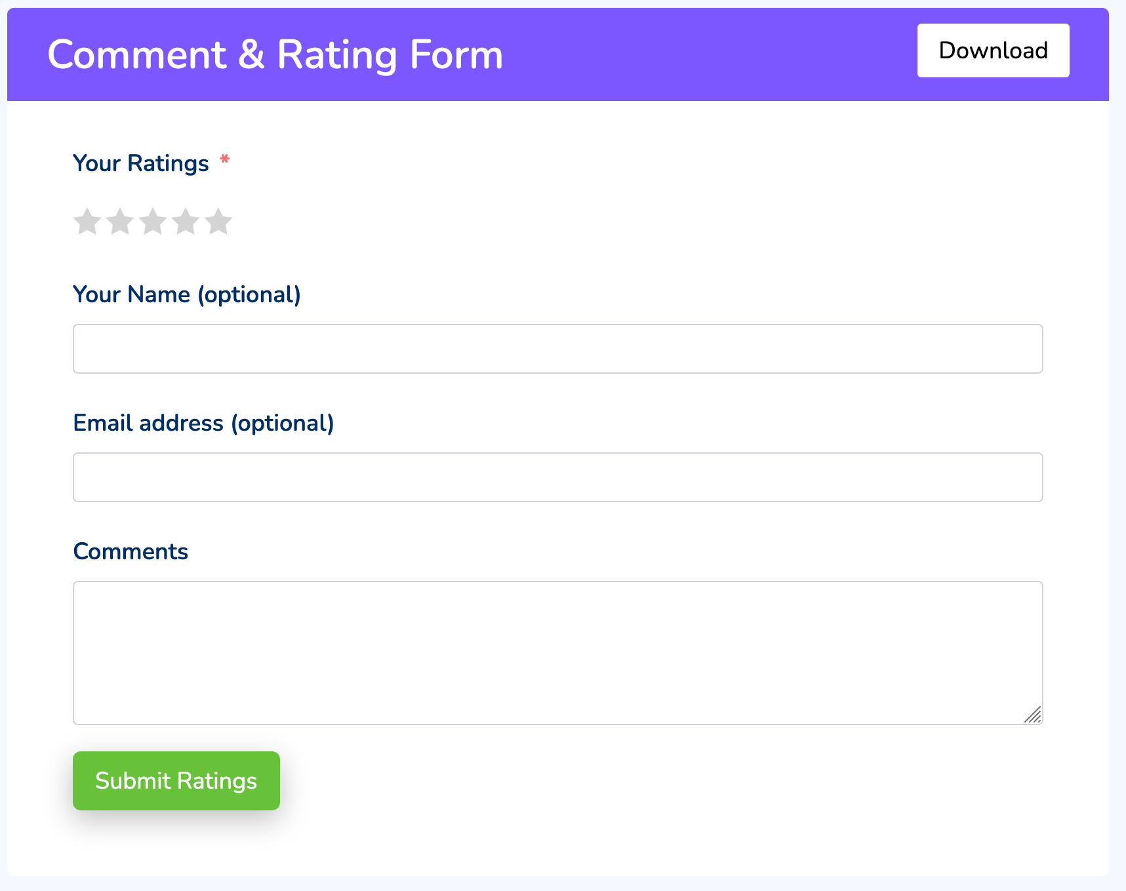Click the "Email address (optional)" label
This screenshot has height=891, width=1126.
203,423
